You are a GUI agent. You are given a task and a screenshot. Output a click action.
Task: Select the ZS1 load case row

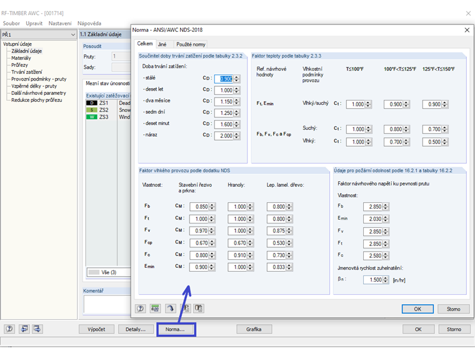click(x=108, y=103)
